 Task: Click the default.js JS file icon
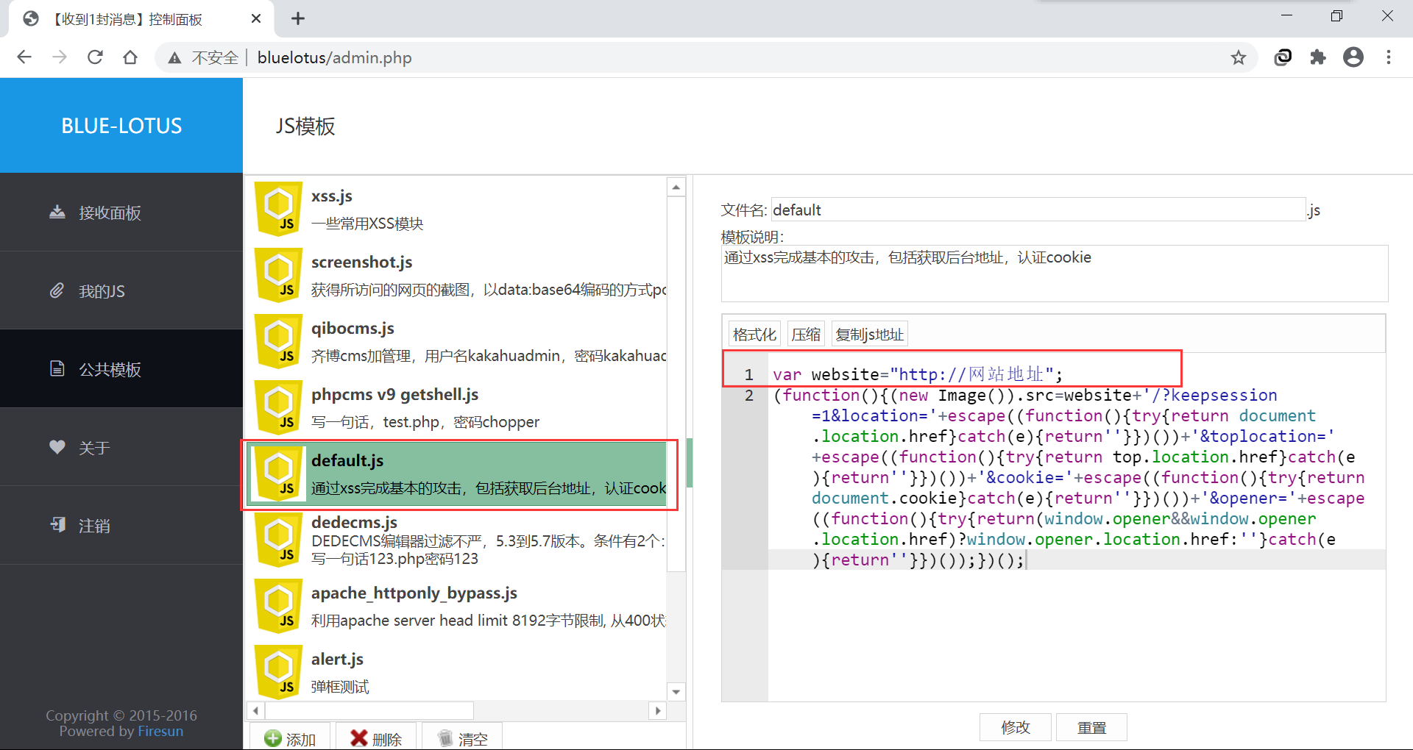click(278, 474)
